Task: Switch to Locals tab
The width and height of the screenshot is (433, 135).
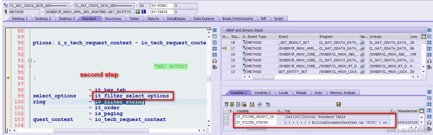Action: [283, 93]
